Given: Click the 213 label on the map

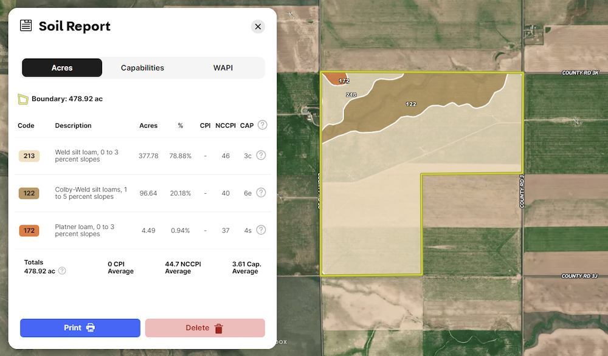Looking at the screenshot, I should 351,95.
